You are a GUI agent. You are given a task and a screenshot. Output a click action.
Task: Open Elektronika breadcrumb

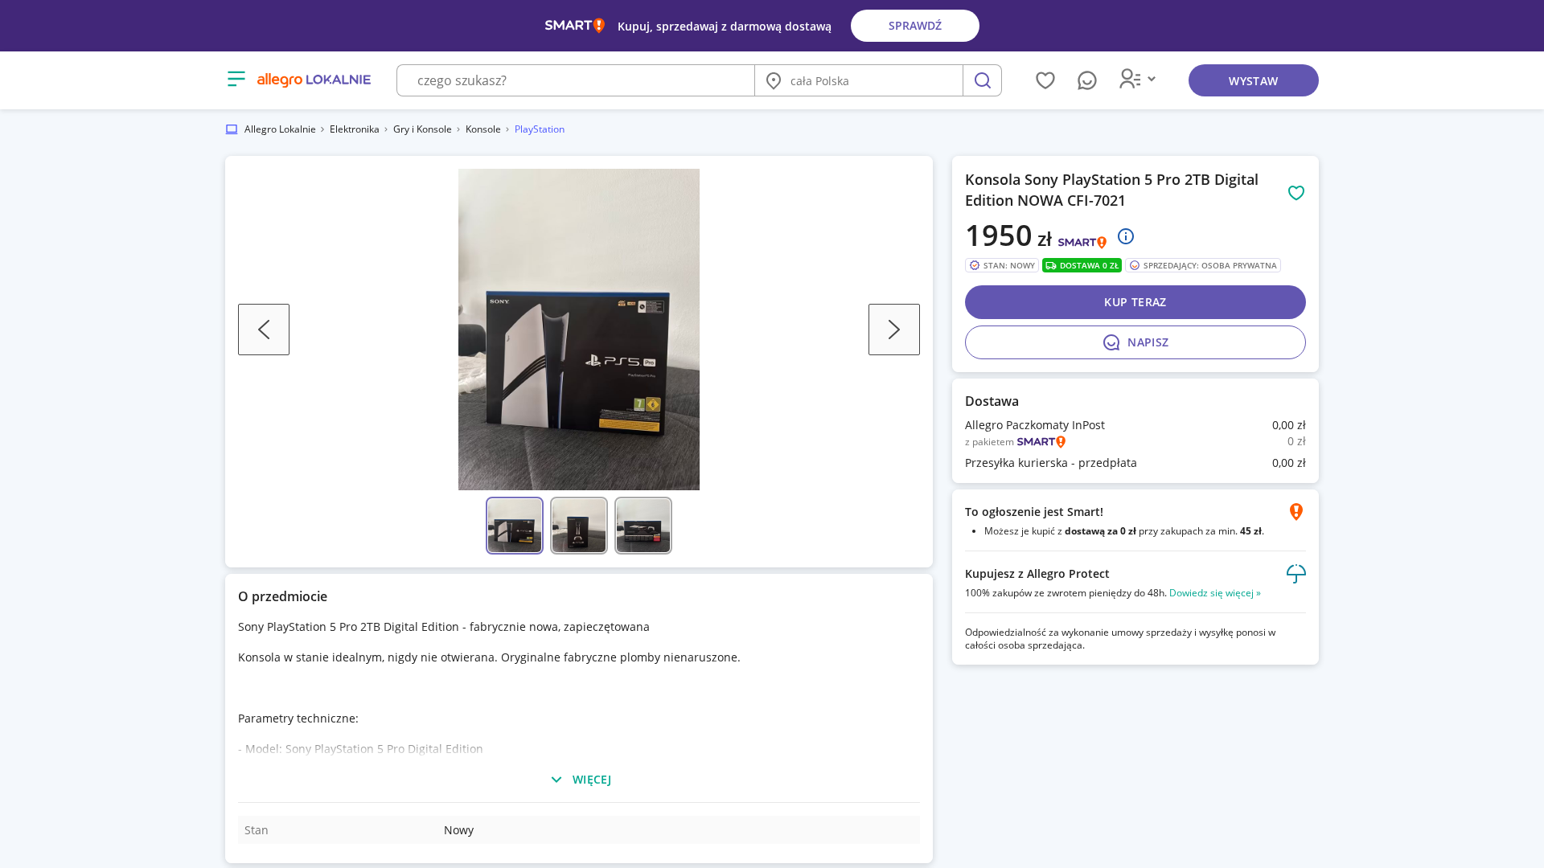[354, 129]
